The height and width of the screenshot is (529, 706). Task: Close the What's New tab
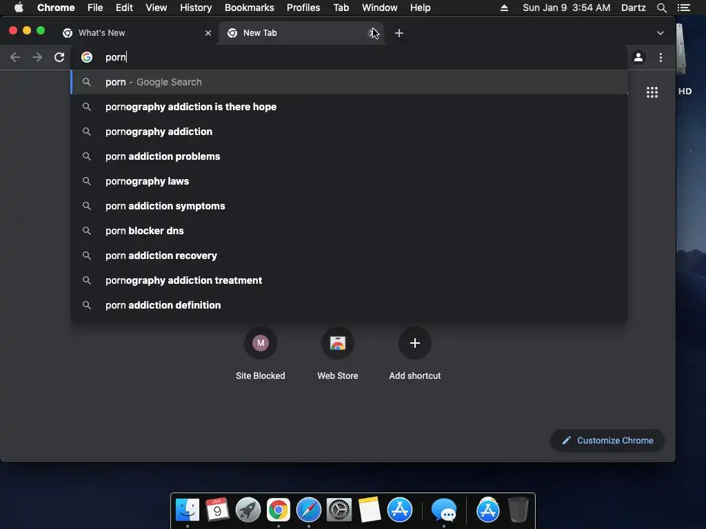tap(208, 33)
